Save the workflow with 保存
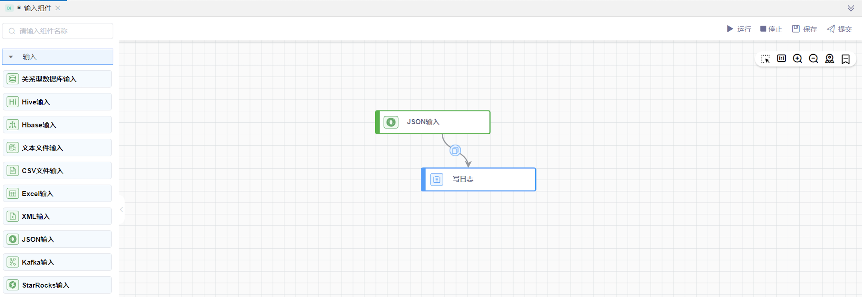 pyautogui.click(x=805, y=29)
